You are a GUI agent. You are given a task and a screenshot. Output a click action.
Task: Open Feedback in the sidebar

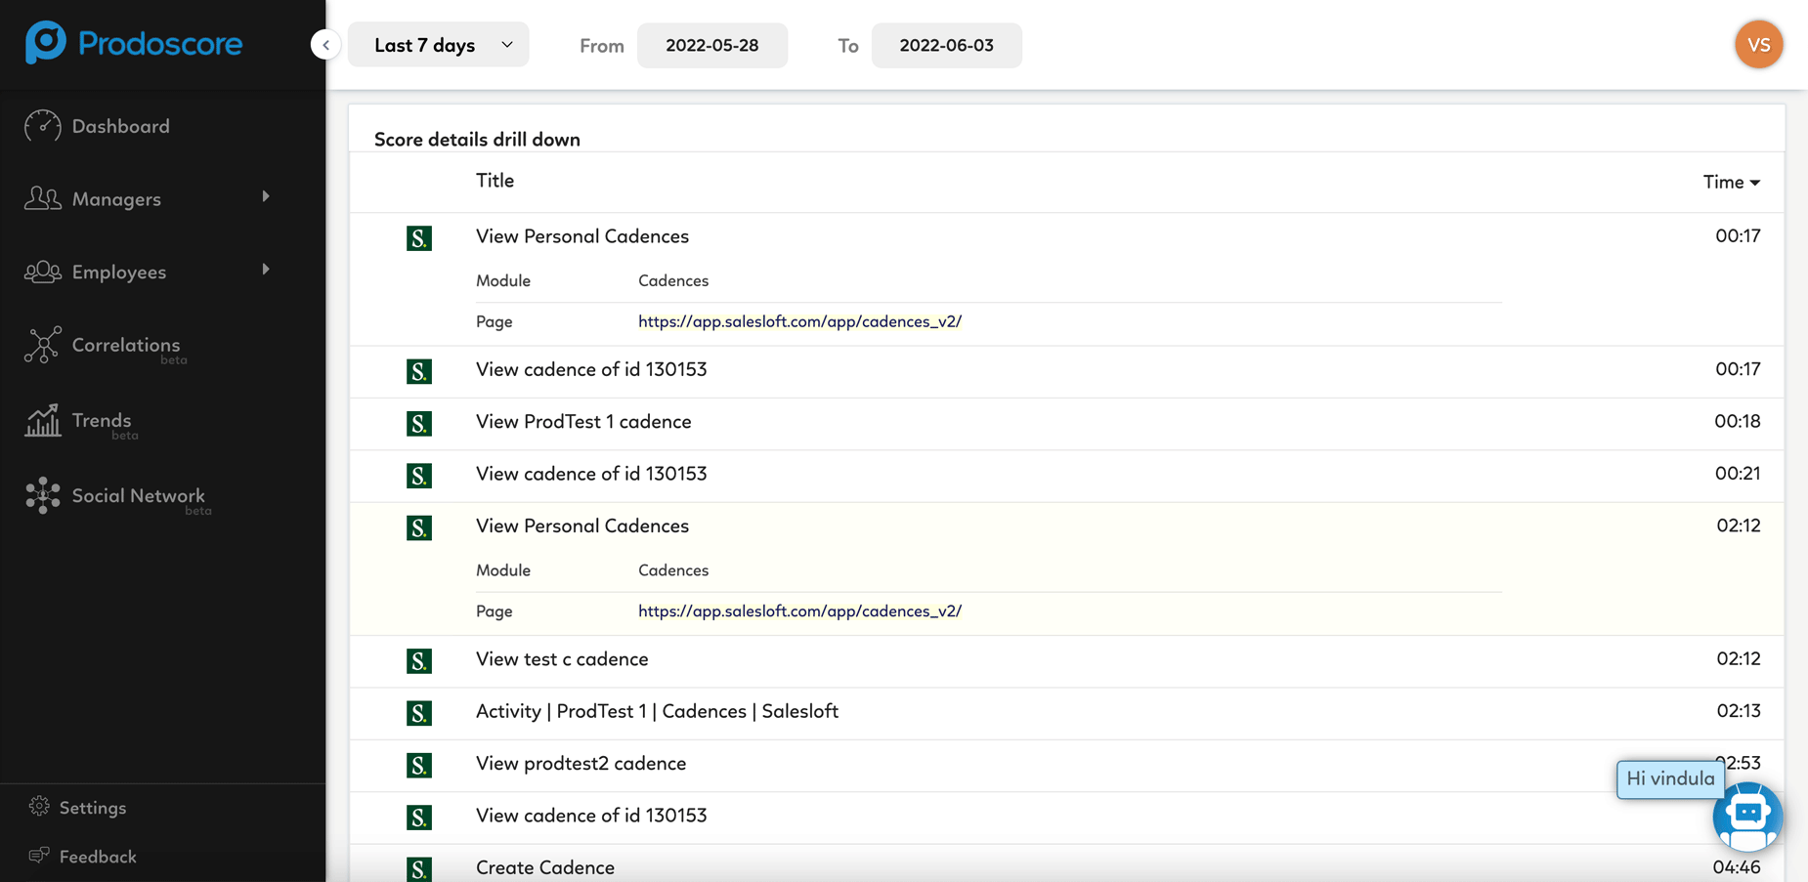98,857
